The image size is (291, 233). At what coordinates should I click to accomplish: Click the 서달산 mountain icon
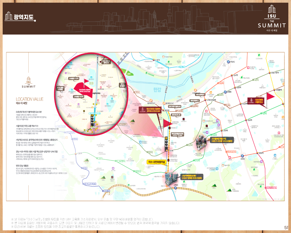tap(132, 121)
